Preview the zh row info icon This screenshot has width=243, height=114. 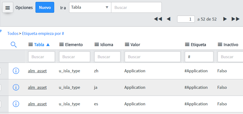pos(16,71)
